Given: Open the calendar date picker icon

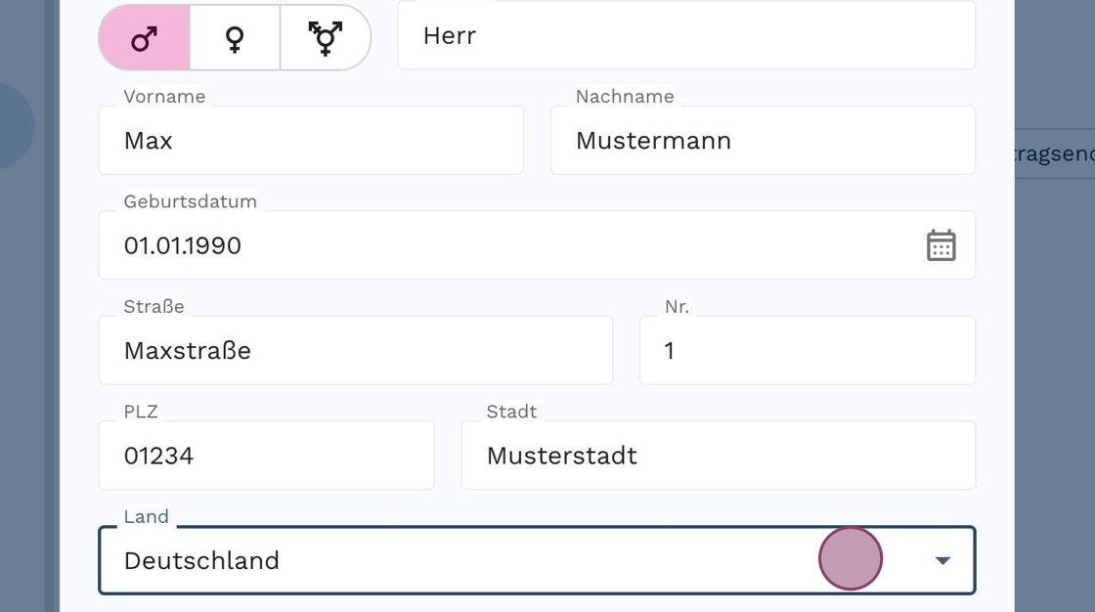Looking at the screenshot, I should coord(941,245).
